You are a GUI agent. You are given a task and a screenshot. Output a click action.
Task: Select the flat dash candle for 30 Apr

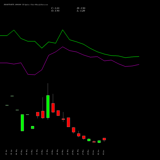click(12, 96)
